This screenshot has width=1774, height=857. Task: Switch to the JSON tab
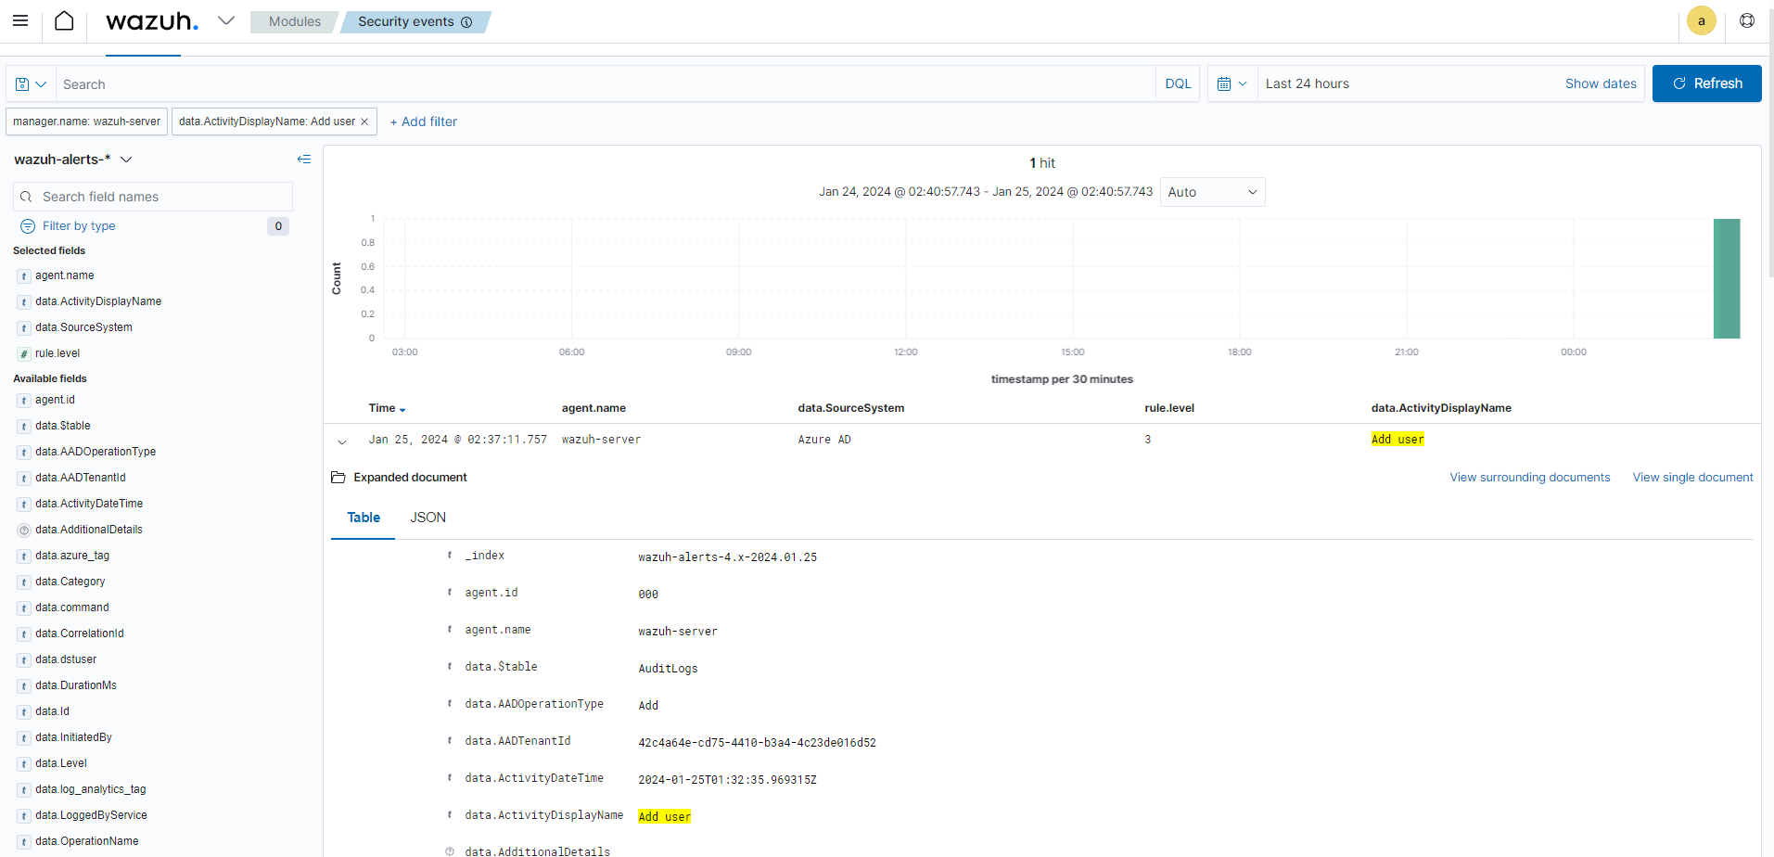[428, 518]
